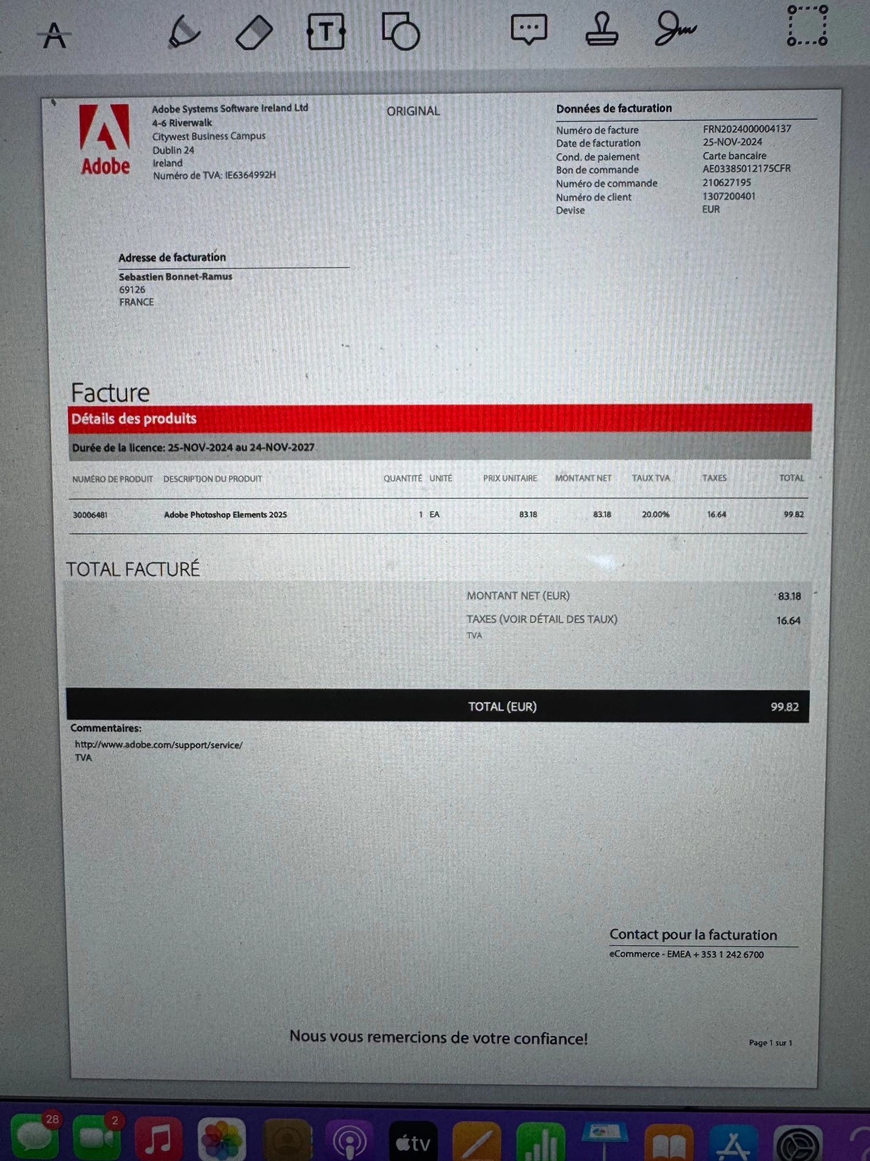Select purchase order AE03385012175CFR
The width and height of the screenshot is (870, 1161).
click(x=746, y=168)
